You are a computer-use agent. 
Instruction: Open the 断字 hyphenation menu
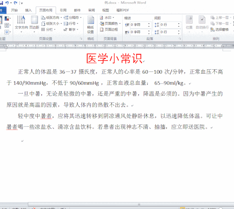click(x=71, y=29)
